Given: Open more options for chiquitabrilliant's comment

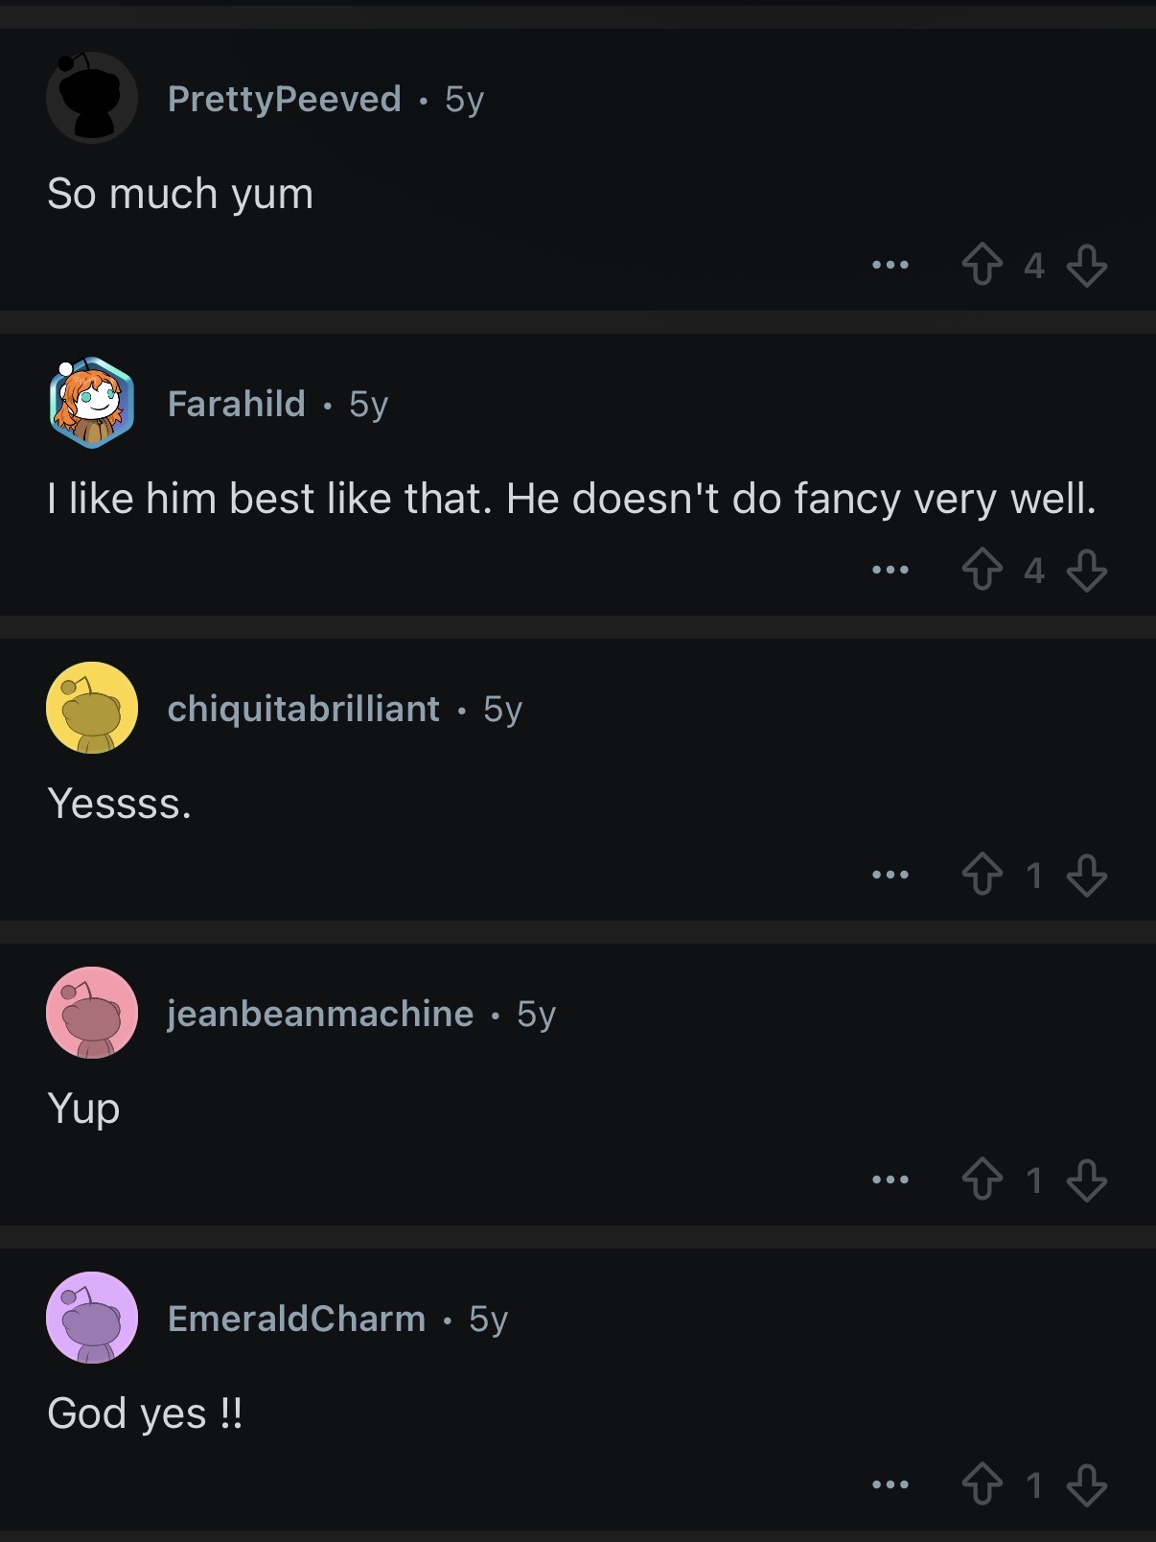Looking at the screenshot, I should point(890,875).
